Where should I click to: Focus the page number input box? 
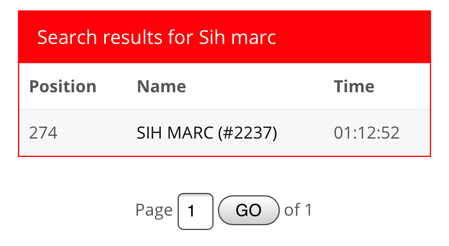[196, 211]
